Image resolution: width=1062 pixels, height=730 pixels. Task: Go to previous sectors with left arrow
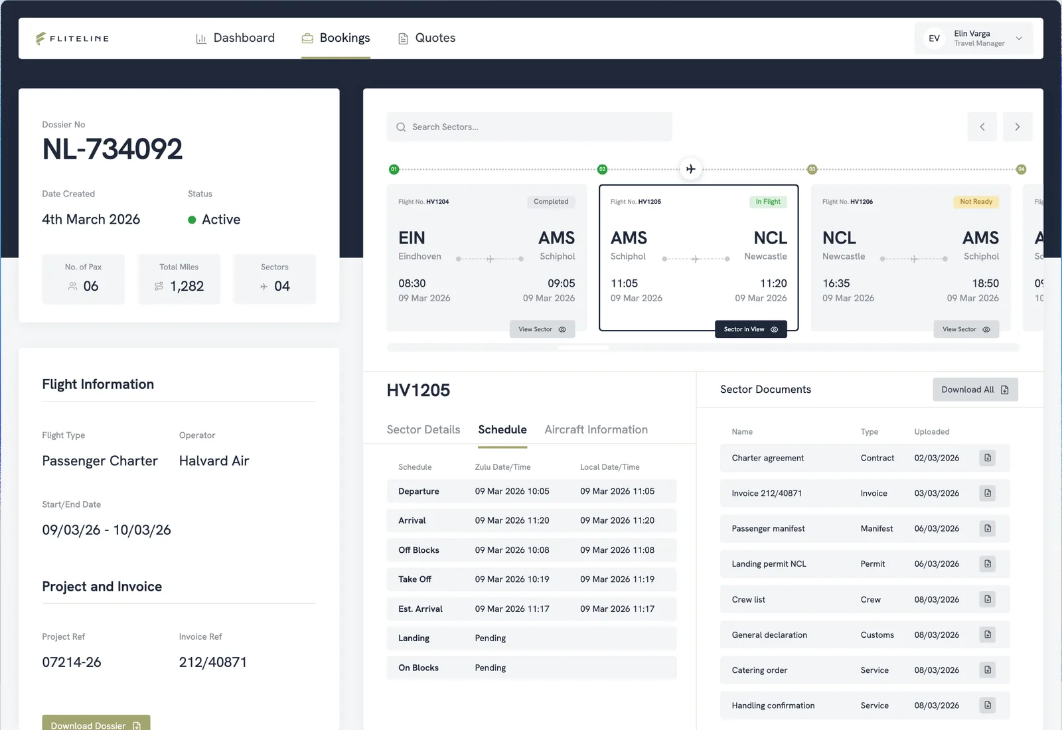click(982, 127)
